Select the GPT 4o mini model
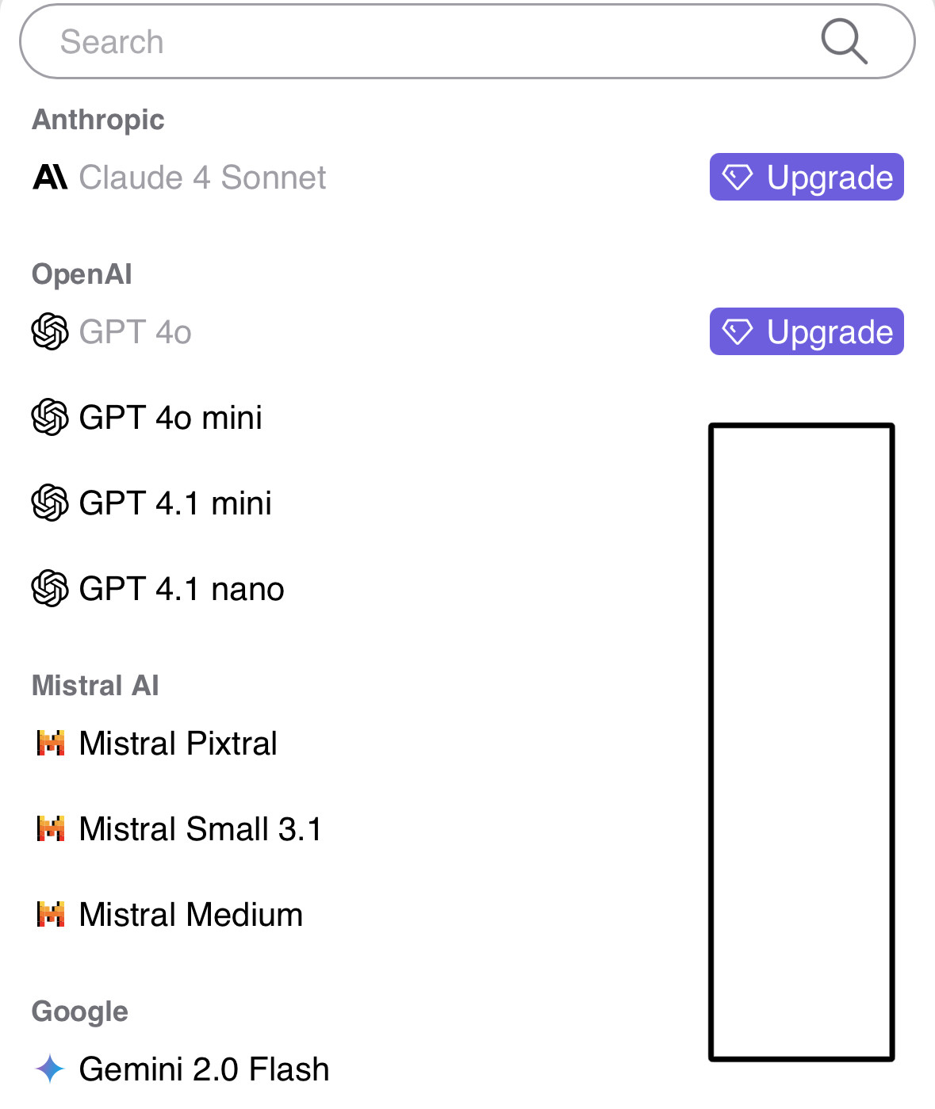The height and width of the screenshot is (1109, 935). (171, 418)
